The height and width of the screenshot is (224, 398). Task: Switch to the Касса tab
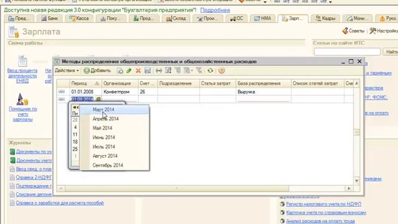79,19
